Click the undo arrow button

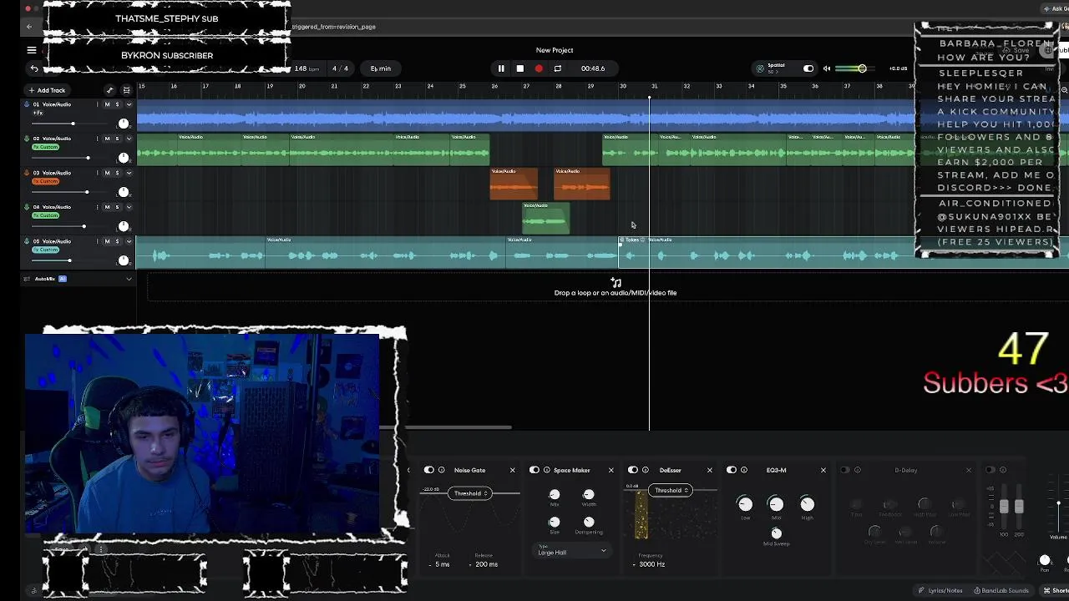pyautogui.click(x=34, y=68)
